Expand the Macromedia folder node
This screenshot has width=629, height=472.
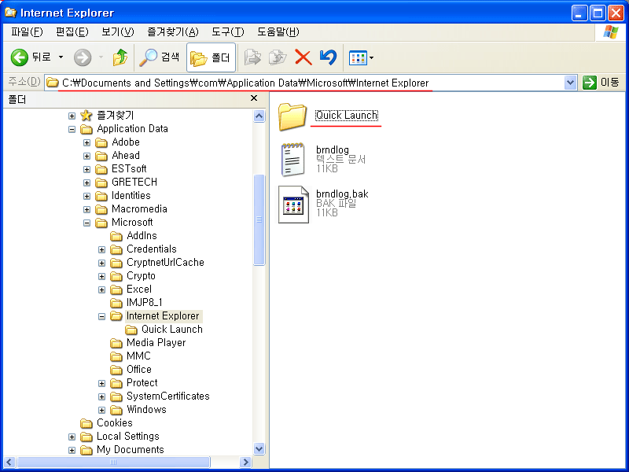86,209
